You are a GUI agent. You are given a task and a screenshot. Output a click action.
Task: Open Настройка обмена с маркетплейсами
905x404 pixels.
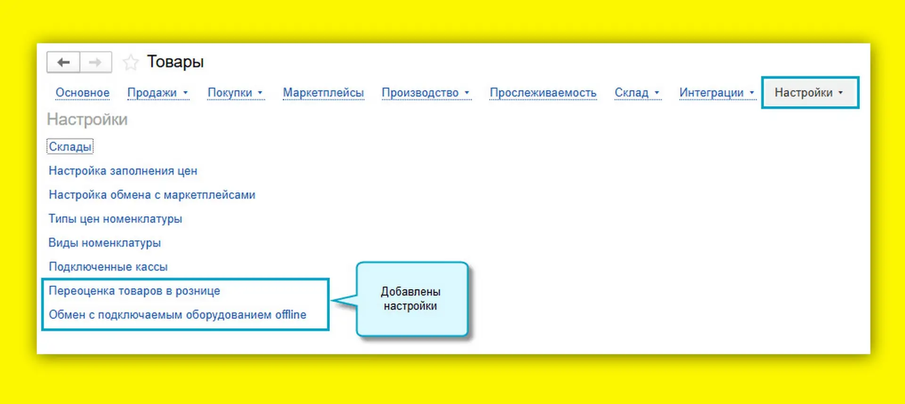click(152, 195)
